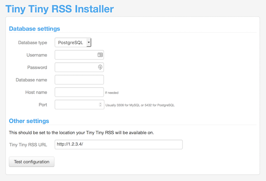Click the Port field stepper arrows

point(101,105)
